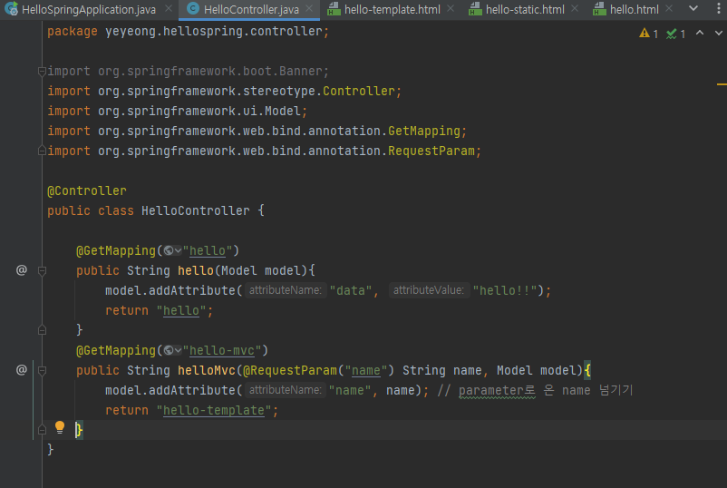Open the hello-static.html tab
Screen dimensions: 727x488
click(x=525, y=9)
